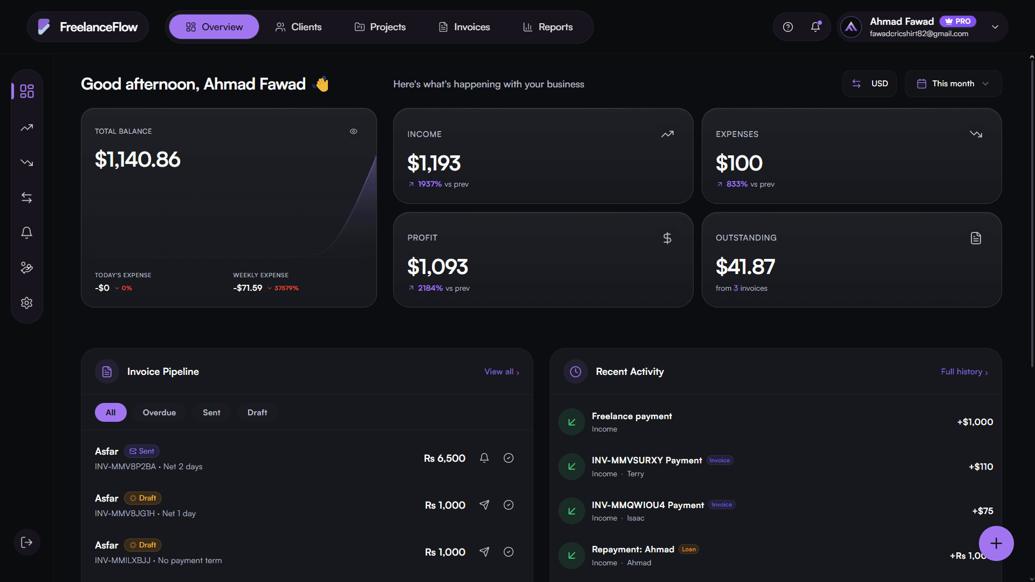Open the transactions transfer icon in sidebar
This screenshot has width=1035, height=582.
tap(26, 197)
